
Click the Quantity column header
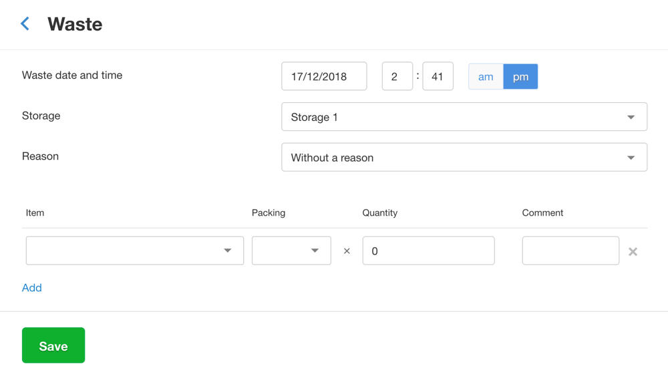pos(379,213)
